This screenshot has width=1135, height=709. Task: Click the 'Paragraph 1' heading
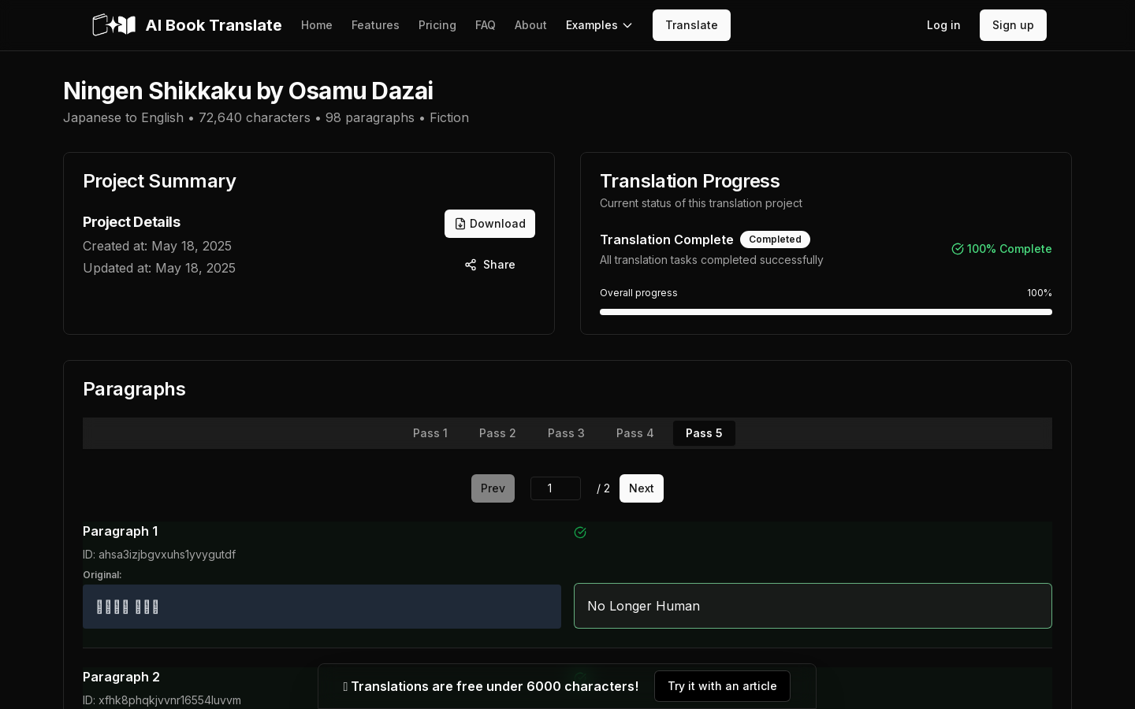121,531
